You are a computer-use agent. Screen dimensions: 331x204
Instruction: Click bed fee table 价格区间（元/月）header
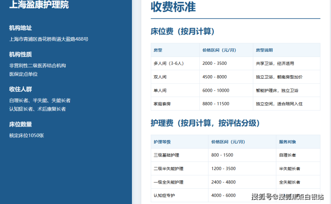coord(219,50)
